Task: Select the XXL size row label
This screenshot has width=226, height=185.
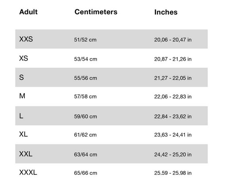Action: coord(26,154)
